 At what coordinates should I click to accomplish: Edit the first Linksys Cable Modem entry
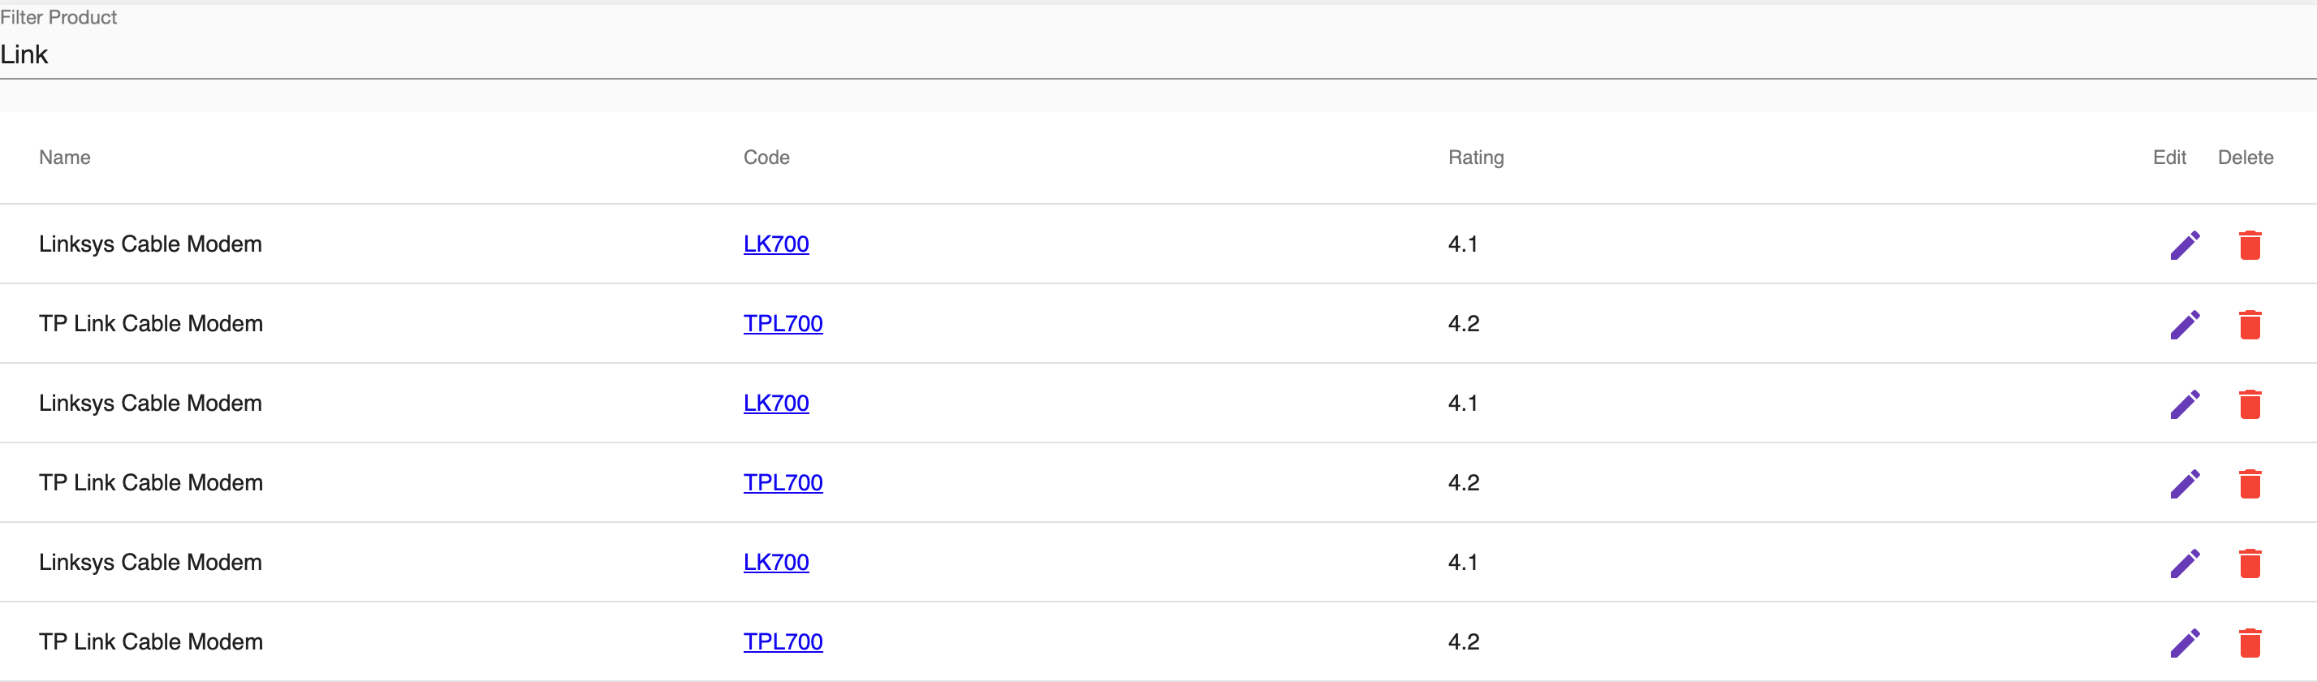click(x=2185, y=243)
